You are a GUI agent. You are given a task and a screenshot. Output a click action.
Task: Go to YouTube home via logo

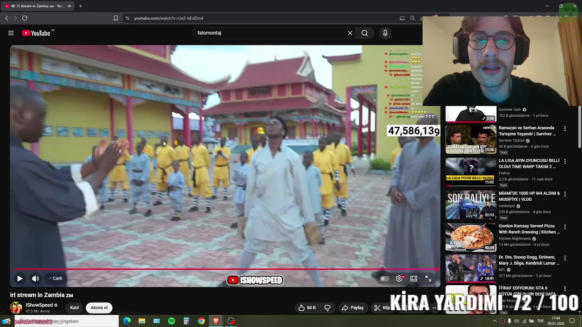click(36, 33)
